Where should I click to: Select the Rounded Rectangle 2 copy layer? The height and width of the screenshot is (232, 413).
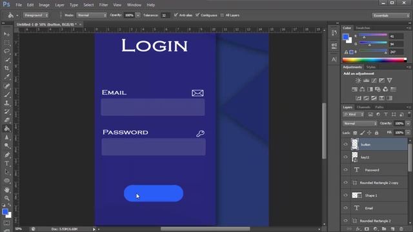tap(379, 183)
